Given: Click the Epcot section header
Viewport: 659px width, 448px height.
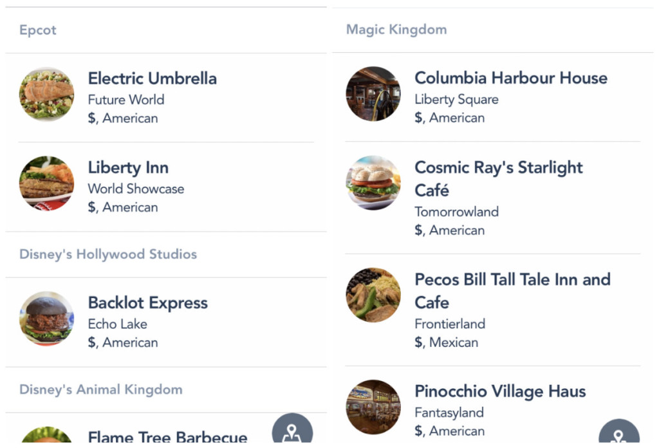Looking at the screenshot, I should [38, 30].
